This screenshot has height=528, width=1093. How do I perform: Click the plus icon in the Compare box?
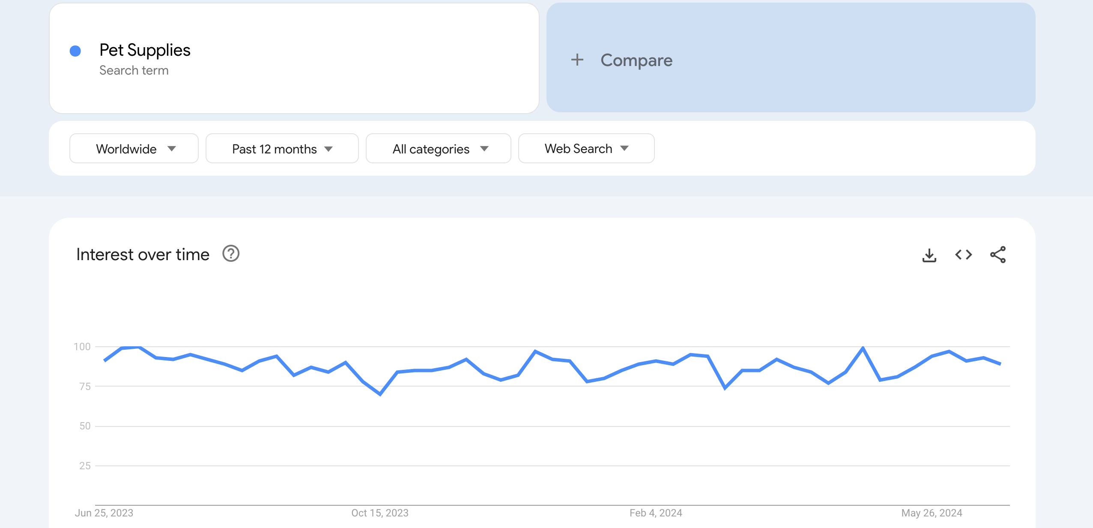click(576, 60)
